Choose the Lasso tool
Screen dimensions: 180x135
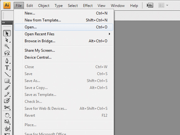(7, 53)
